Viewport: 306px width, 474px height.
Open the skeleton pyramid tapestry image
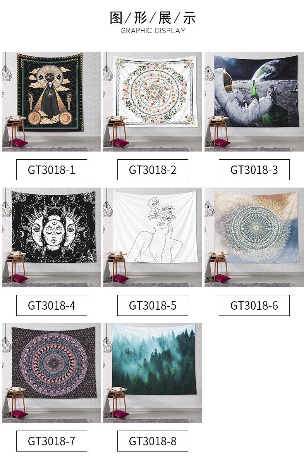52,102
